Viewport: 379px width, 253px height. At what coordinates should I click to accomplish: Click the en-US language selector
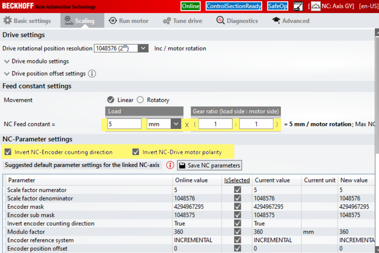tap(368, 6)
